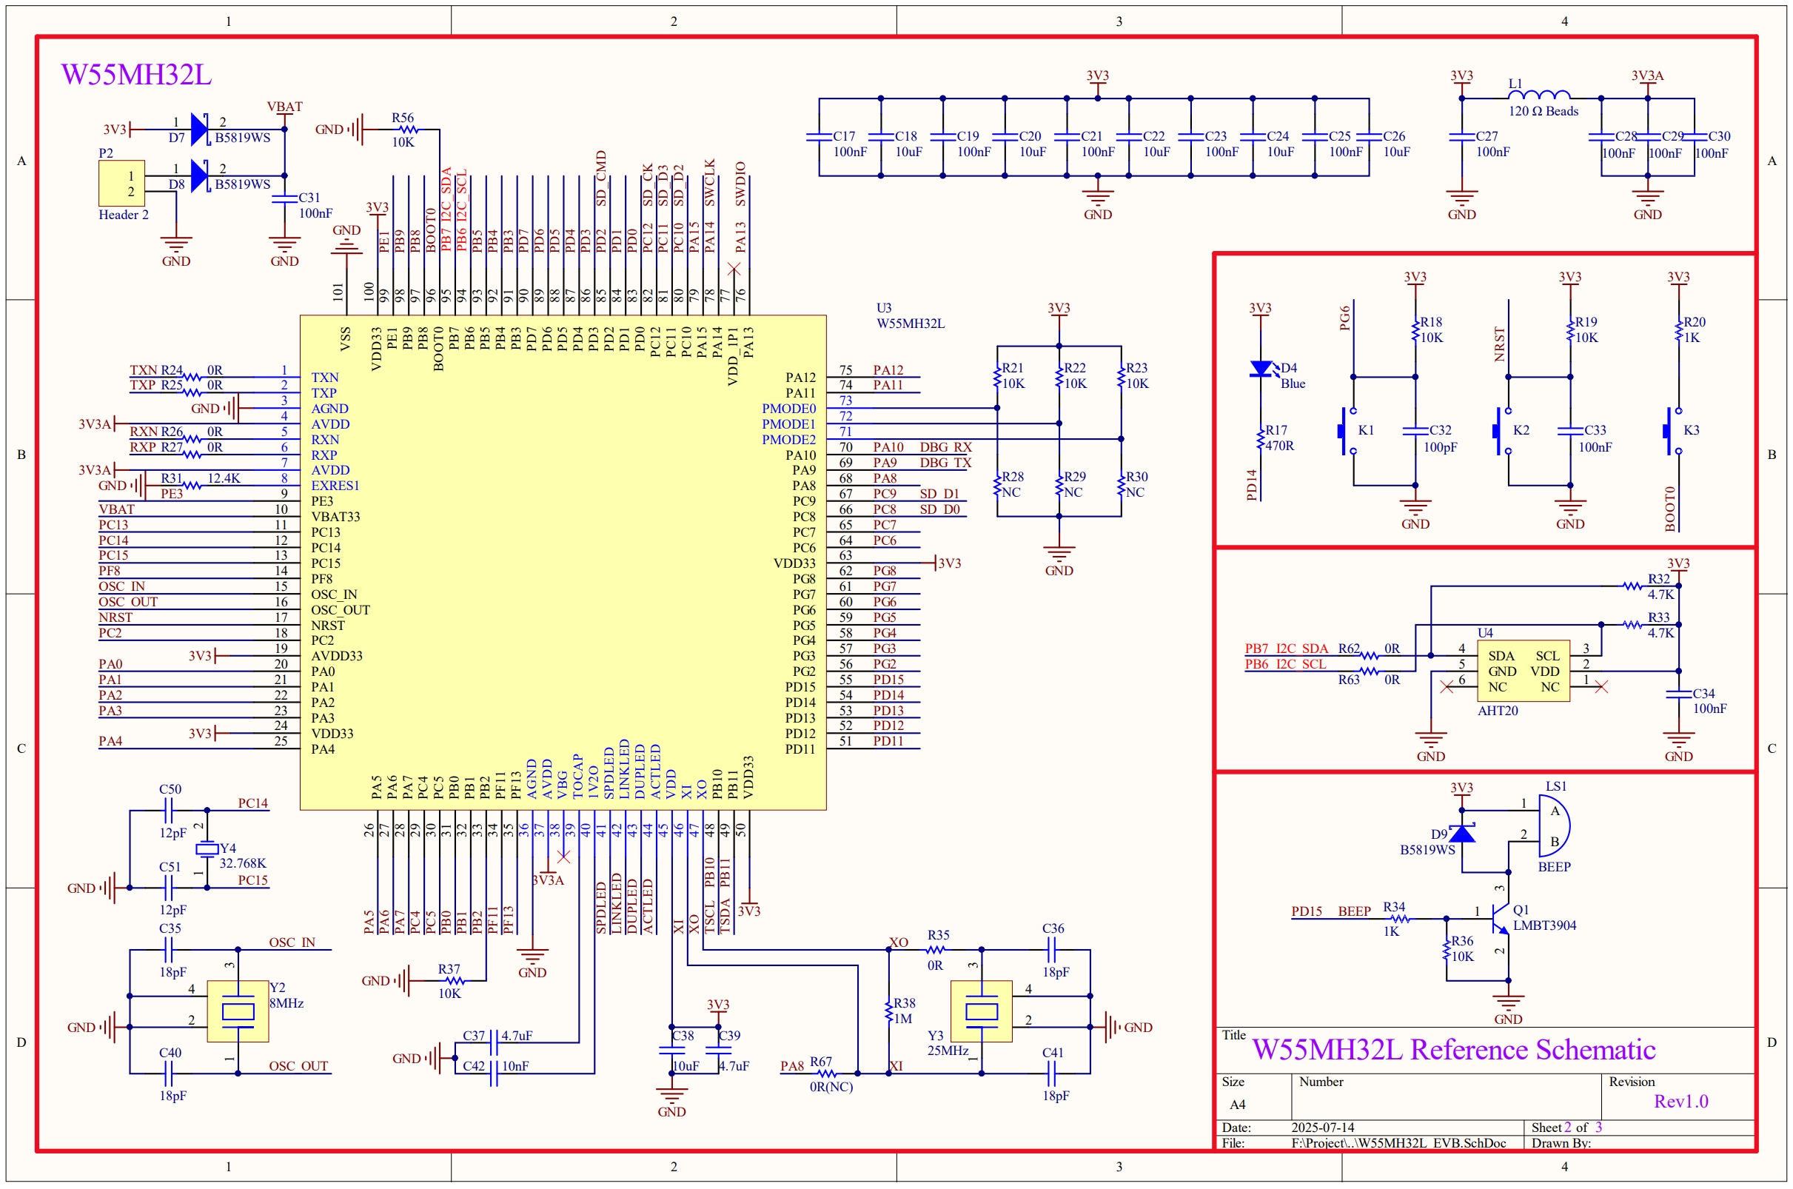Select capacitor C17 100nF
This screenshot has height=1189, width=1793.
[x=819, y=137]
